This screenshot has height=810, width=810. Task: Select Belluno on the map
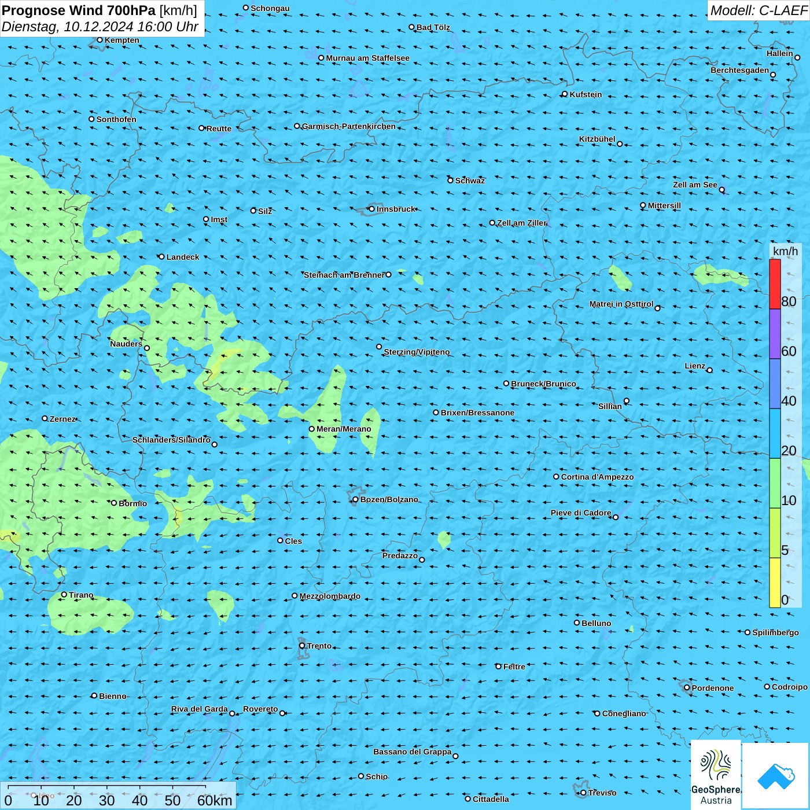tap(596, 623)
